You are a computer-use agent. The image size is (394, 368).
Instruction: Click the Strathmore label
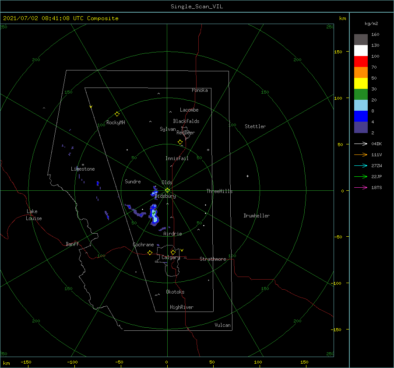pyautogui.click(x=213, y=259)
